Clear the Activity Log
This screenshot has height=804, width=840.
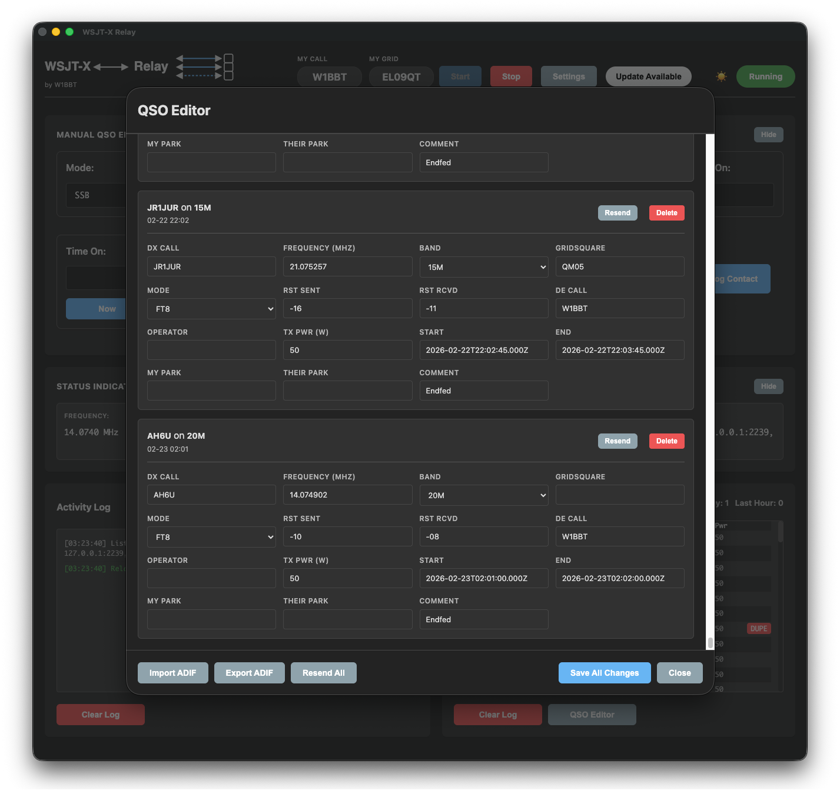(x=100, y=714)
